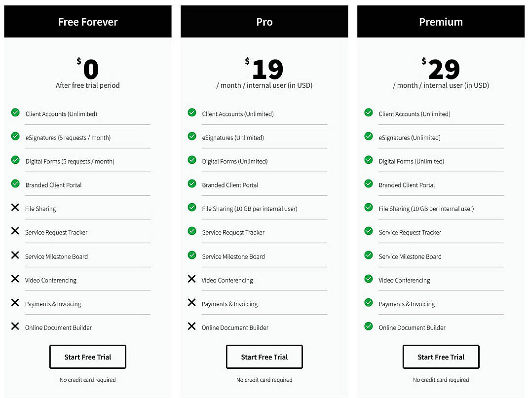Start the Premium plan free trial
This screenshot has height=398, width=528.
(441, 357)
